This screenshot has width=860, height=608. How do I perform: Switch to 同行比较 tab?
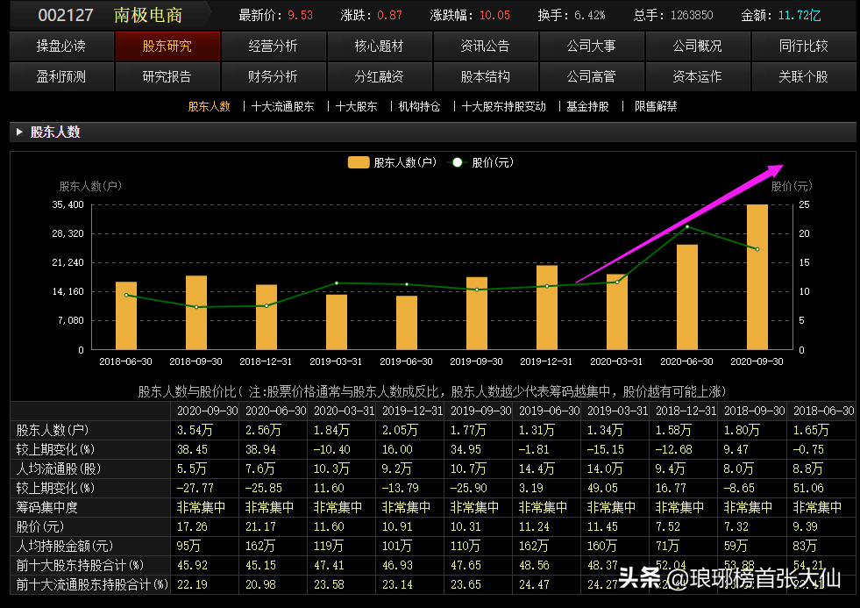click(804, 46)
